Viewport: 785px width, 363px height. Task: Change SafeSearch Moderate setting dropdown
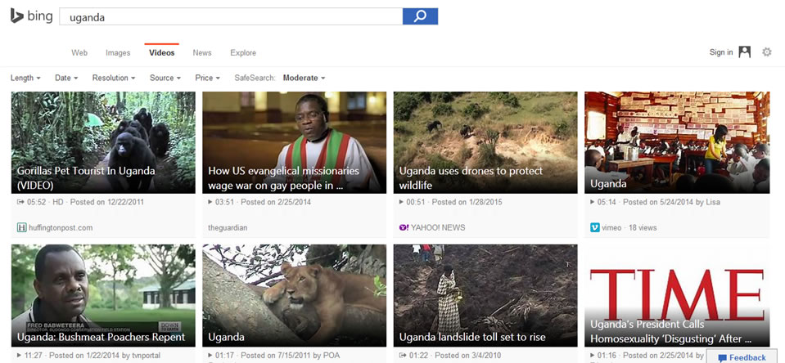[305, 78]
